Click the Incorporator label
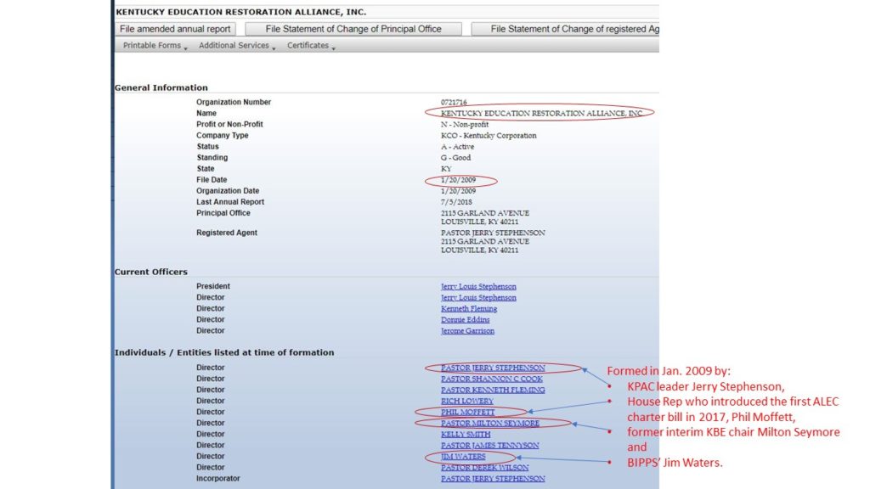The height and width of the screenshot is (489, 870). (x=218, y=479)
